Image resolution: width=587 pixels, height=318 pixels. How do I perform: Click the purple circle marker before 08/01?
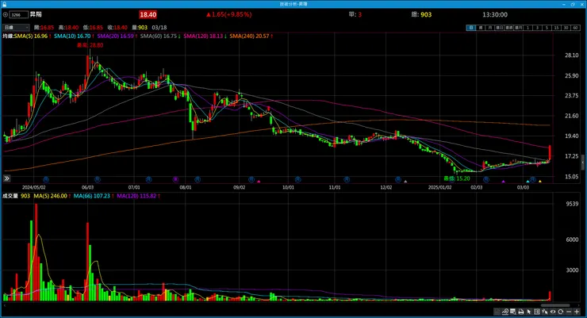(x=175, y=179)
